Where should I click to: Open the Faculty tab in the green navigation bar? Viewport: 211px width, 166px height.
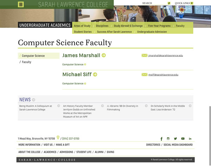180,26
